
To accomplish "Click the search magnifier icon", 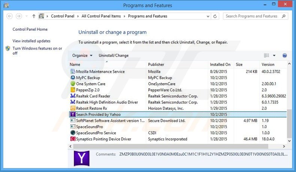I will 284,16.
